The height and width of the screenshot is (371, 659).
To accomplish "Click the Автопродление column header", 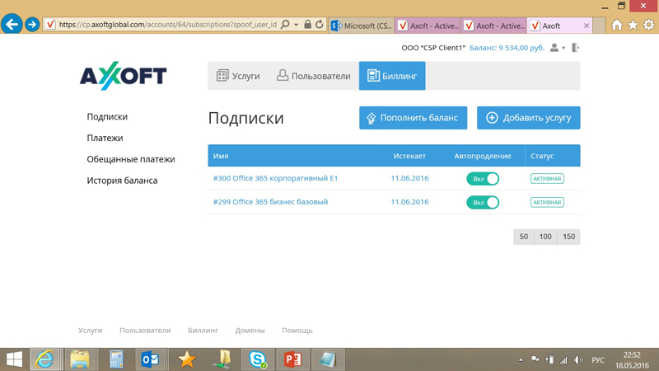I will tap(483, 156).
